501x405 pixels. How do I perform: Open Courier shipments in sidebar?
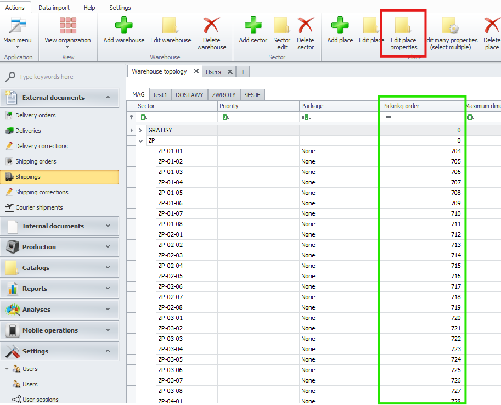pyautogui.click(x=39, y=207)
